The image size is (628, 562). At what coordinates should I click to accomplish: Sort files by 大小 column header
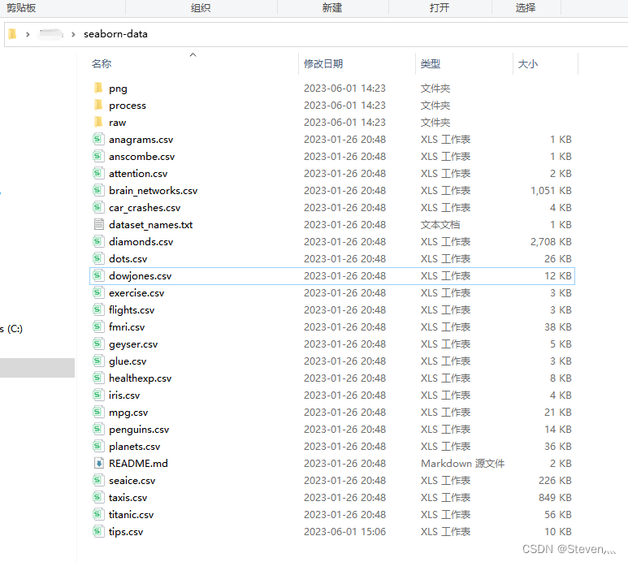point(527,63)
